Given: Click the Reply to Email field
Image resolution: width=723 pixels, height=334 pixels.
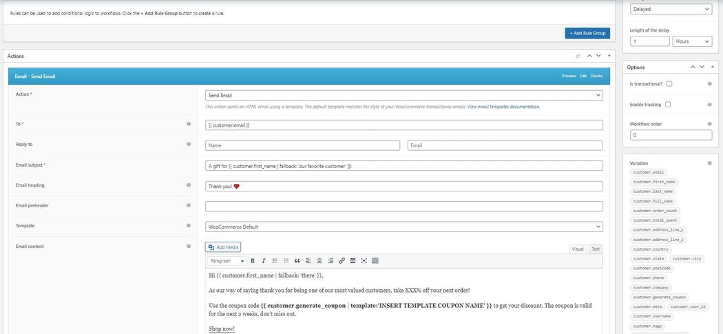Looking at the screenshot, I should 505,145.
